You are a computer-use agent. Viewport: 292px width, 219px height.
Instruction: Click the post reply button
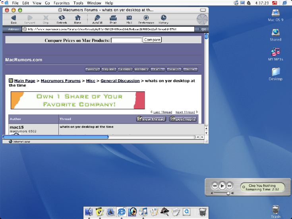[183, 119]
